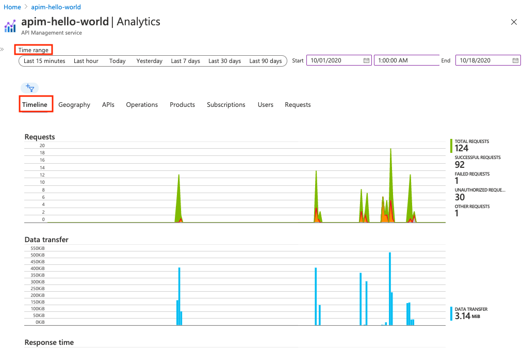Select Last 90 days time range

pyautogui.click(x=266, y=61)
